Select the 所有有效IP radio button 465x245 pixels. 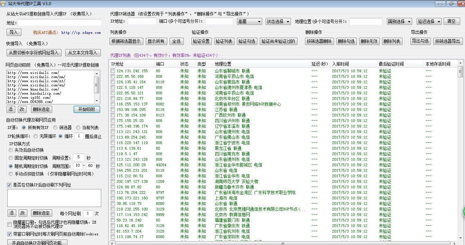pos(24,128)
